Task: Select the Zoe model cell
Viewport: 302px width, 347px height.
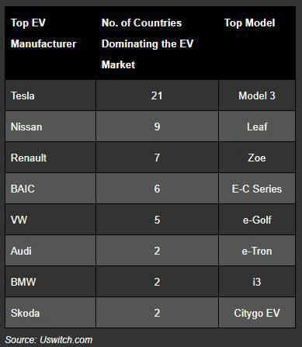Action: pyautogui.click(x=257, y=158)
